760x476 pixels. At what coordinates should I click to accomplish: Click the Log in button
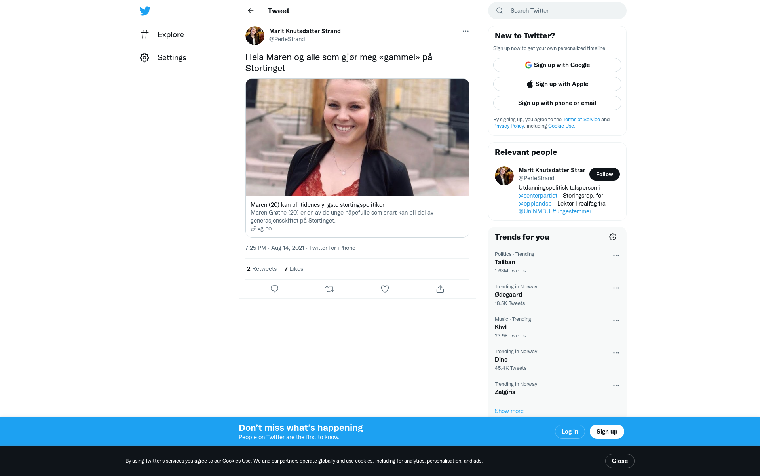click(570, 432)
